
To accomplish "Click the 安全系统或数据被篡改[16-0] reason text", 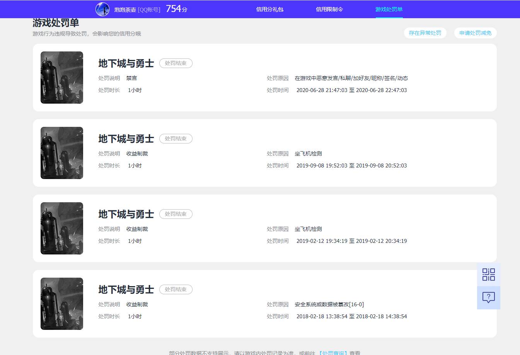I will coord(329,304).
